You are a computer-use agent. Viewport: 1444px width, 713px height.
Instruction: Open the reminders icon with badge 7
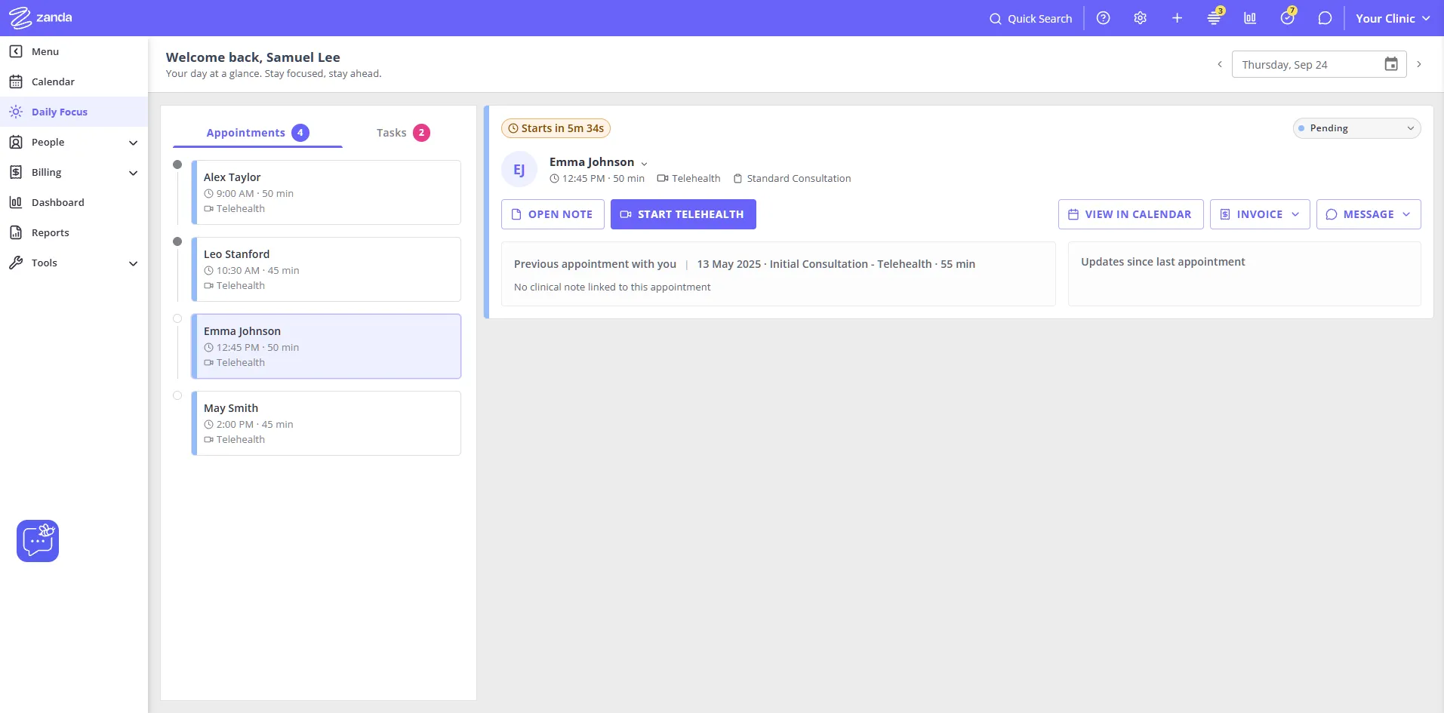tap(1288, 17)
